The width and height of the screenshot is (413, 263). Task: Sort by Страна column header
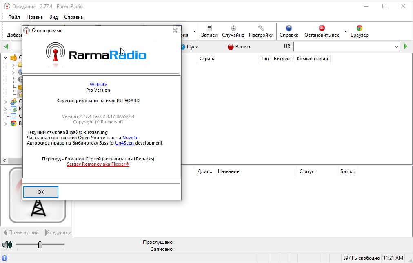tap(227, 59)
